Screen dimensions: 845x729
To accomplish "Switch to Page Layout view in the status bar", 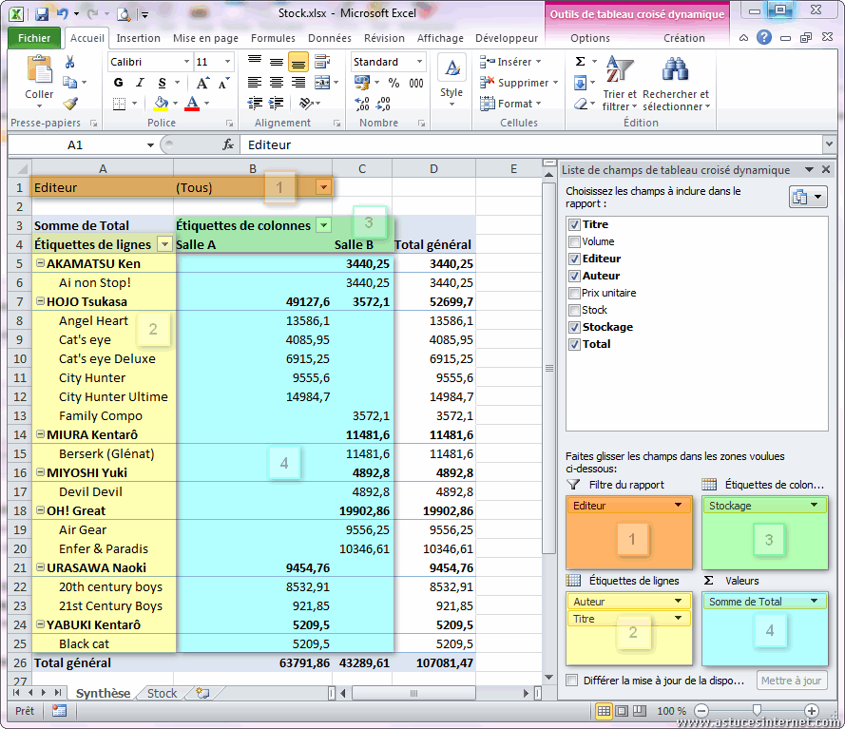I will (x=622, y=711).
